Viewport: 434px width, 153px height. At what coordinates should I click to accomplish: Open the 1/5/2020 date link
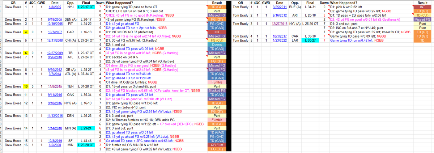(55, 145)
